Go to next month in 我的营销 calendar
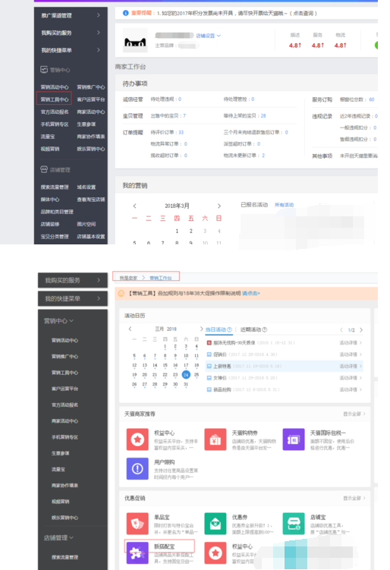The height and width of the screenshot is (570, 390). click(219, 206)
